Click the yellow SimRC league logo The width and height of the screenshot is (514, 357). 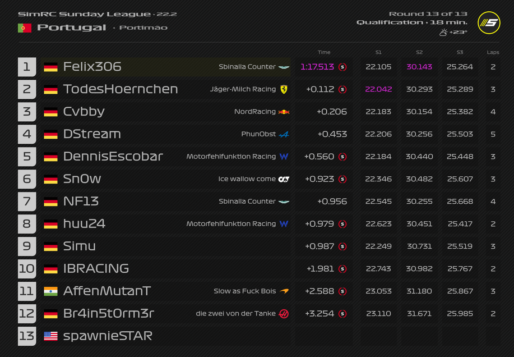point(488,22)
